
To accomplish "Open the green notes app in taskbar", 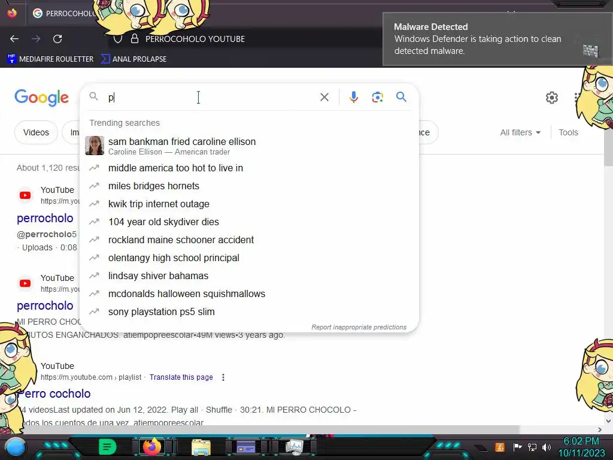I will click(108, 446).
